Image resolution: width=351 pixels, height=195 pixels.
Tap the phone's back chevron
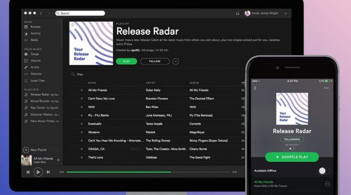point(255,88)
